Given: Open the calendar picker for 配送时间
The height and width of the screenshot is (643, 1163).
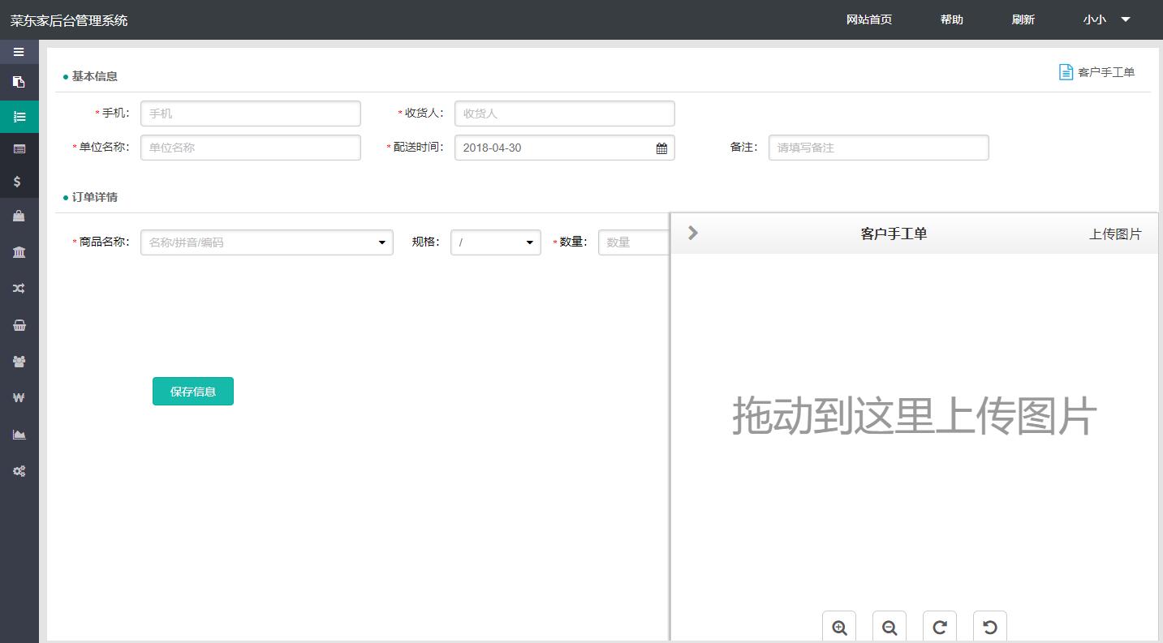Looking at the screenshot, I should click(661, 148).
